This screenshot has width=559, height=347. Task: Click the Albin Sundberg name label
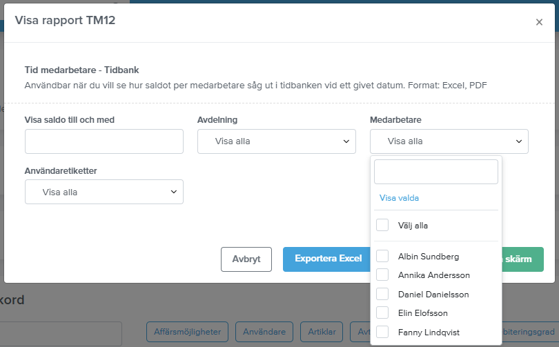point(429,257)
